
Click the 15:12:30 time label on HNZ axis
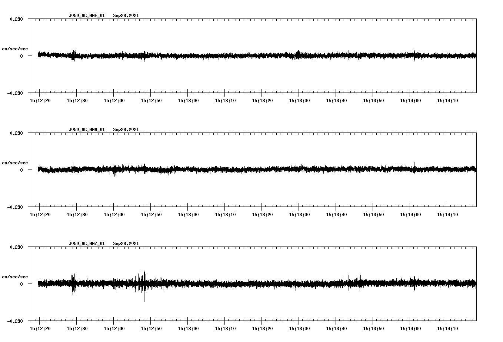[x=77, y=329]
